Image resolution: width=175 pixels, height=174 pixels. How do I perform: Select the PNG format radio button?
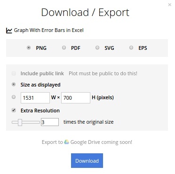(x=29, y=47)
